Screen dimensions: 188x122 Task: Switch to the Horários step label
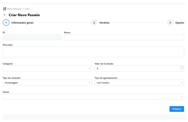pos(104,23)
